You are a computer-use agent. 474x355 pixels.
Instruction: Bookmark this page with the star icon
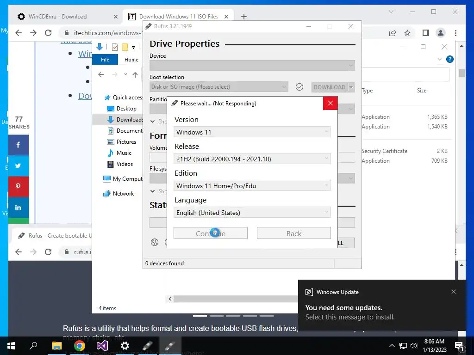pos(407,33)
